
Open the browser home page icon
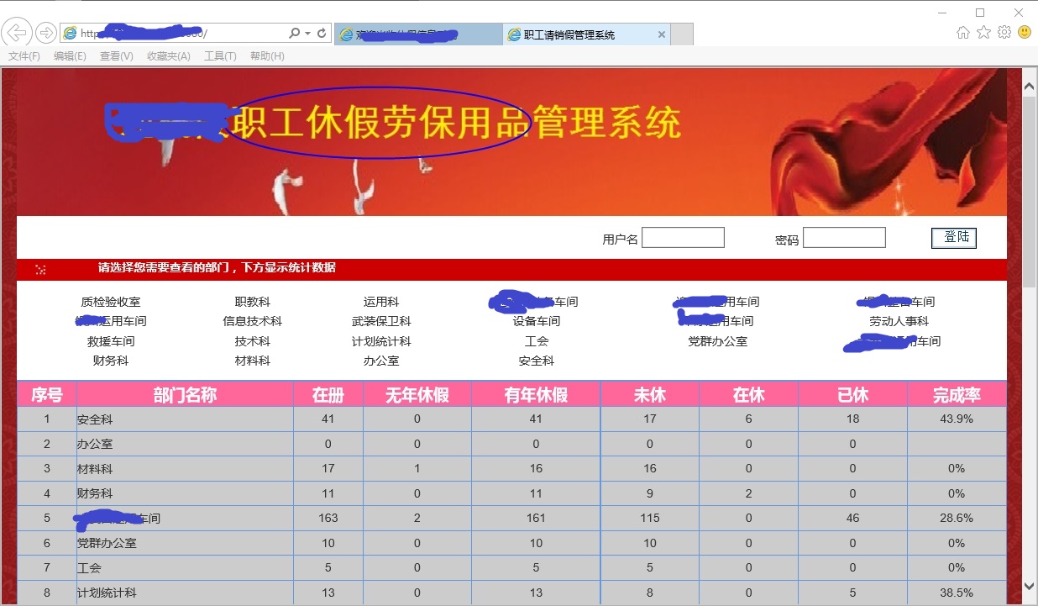963,33
